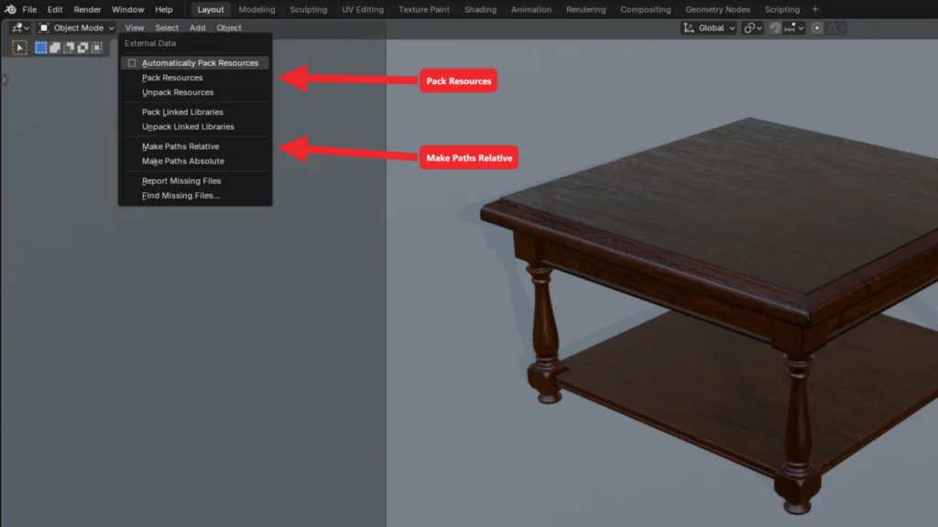This screenshot has width=938, height=527.
Task: Switch to the Texture Paint workspace tab
Action: click(x=424, y=9)
